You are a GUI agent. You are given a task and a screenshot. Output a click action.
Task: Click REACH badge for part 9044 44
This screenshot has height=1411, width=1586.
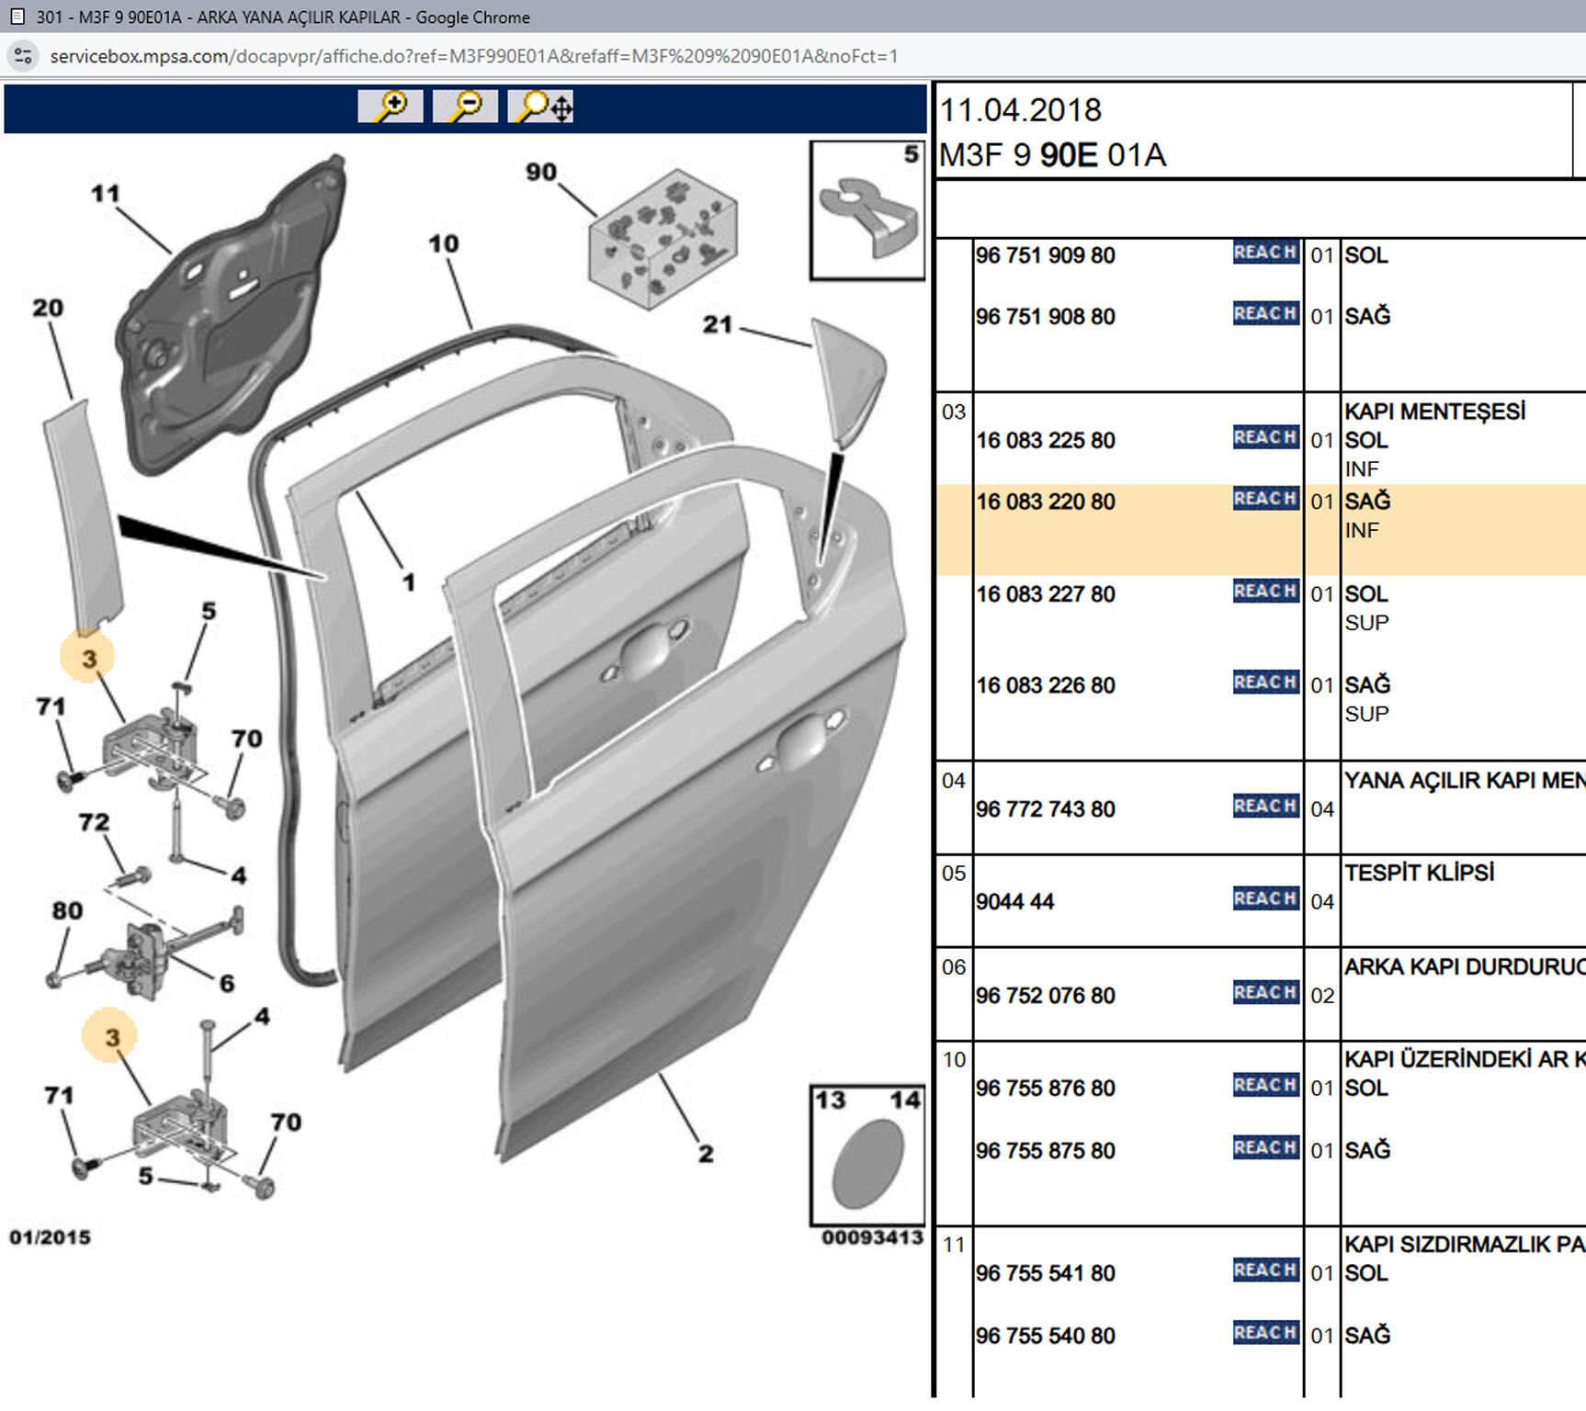click(x=1265, y=898)
